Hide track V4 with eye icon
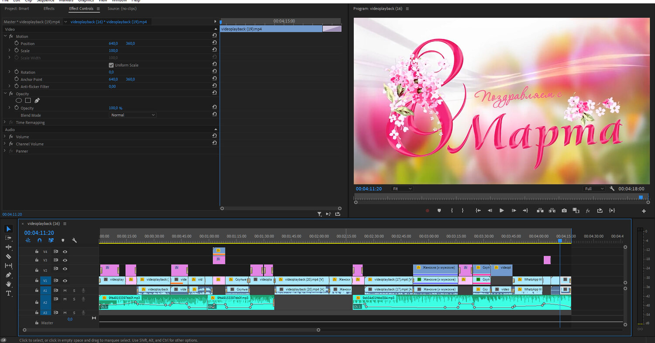Viewport: 655px width, 343px height. coord(65,252)
